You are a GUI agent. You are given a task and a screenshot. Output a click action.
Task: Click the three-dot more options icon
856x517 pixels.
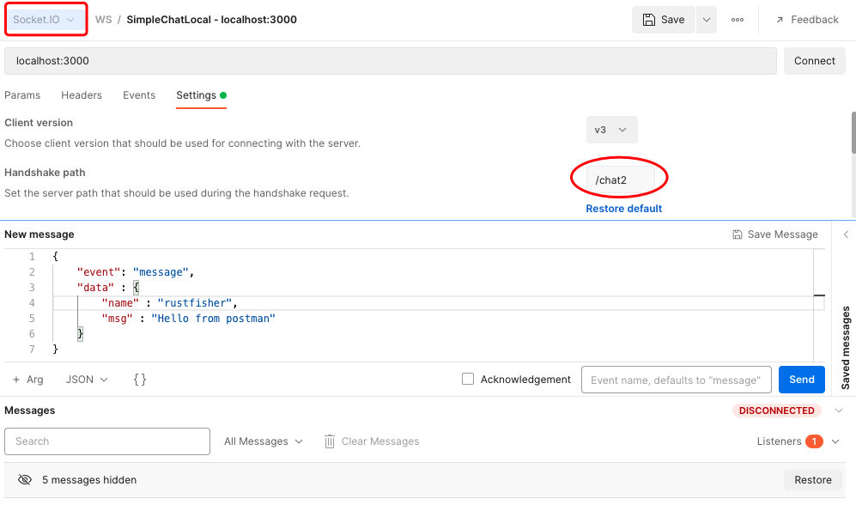pyautogui.click(x=738, y=20)
